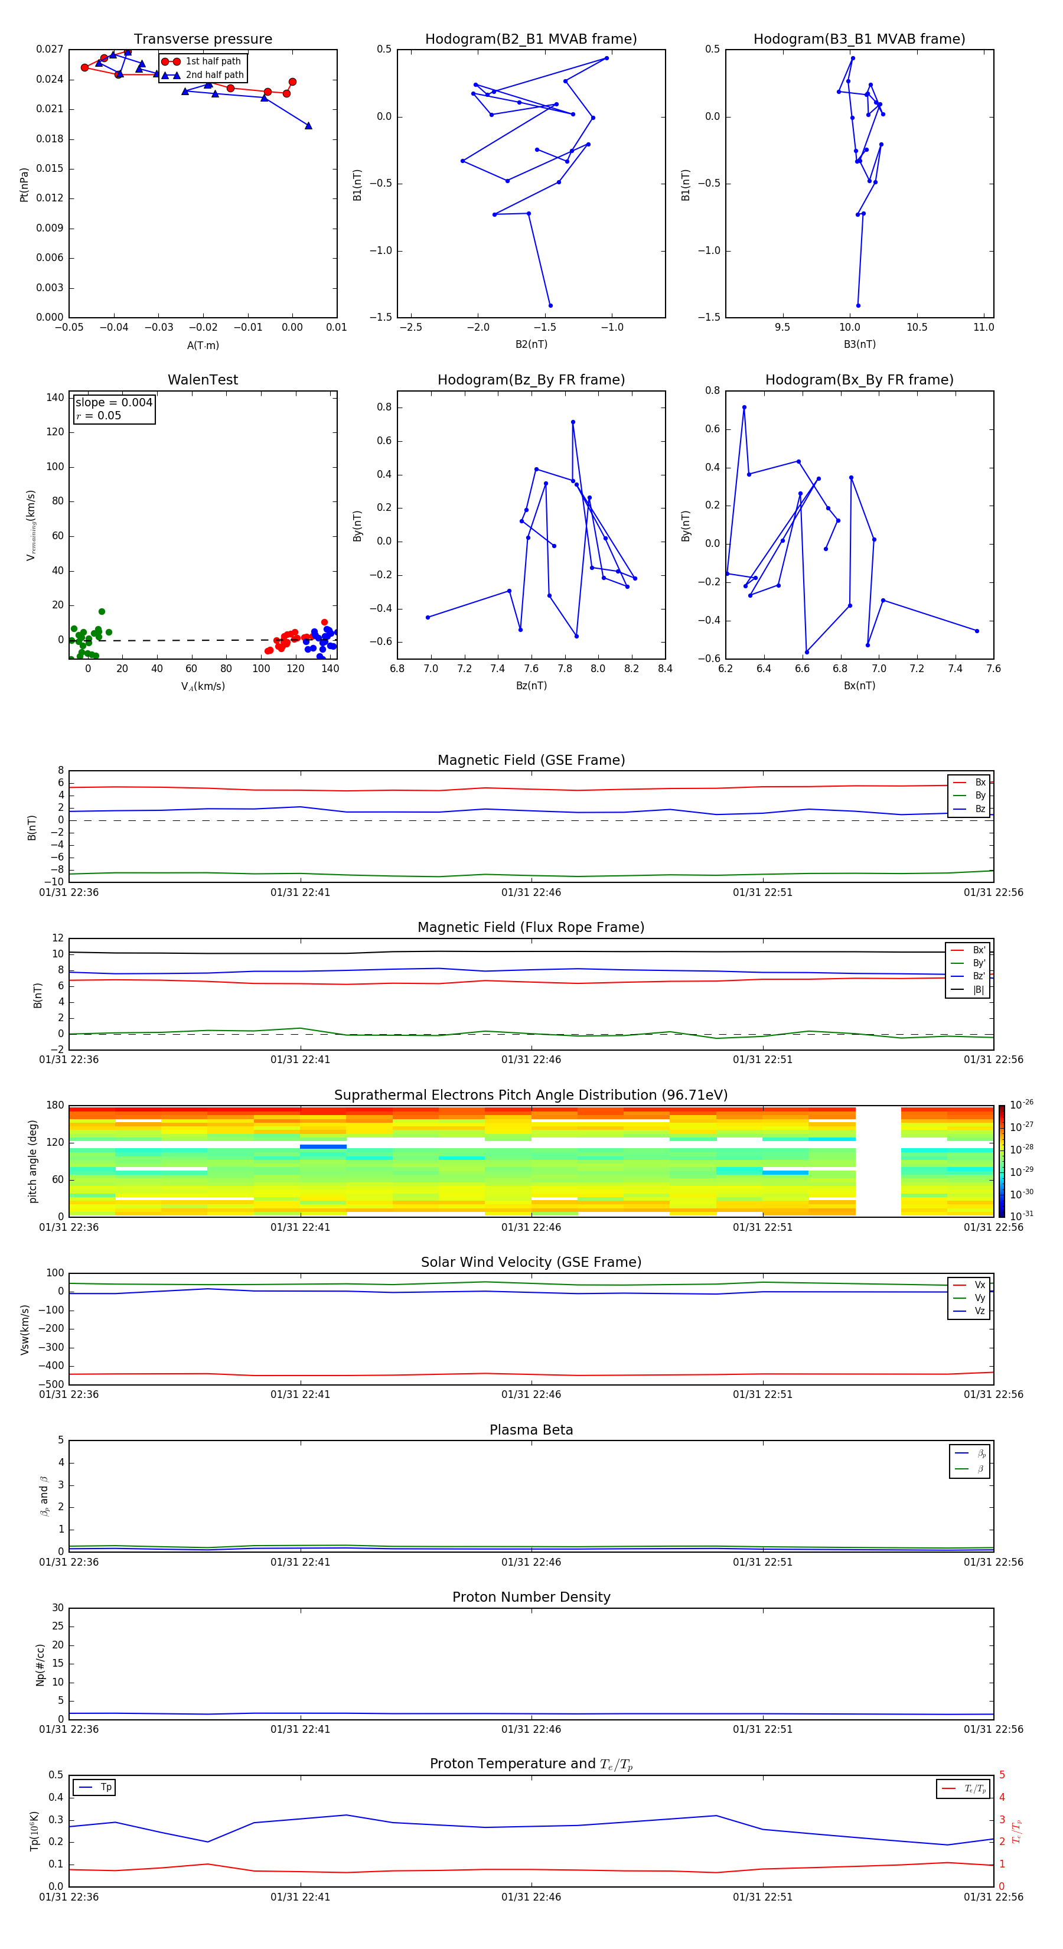
Task: Click the pitch angle colorbar
Action: coord(1002,1161)
